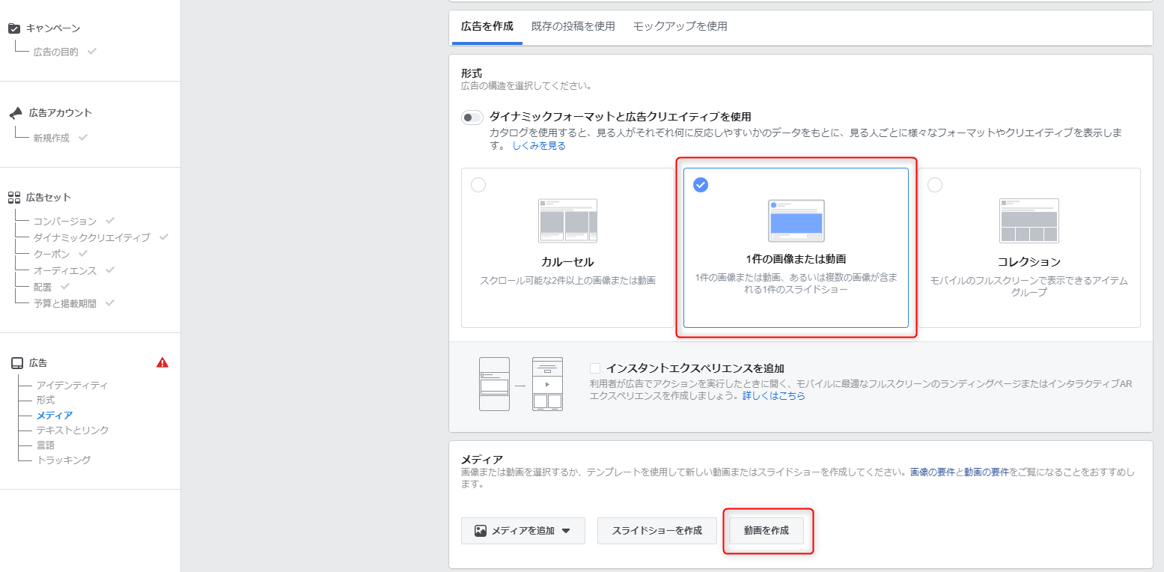The image size is (1164, 572).
Task: Click the スライドショーを作成 button
Action: [x=657, y=530]
